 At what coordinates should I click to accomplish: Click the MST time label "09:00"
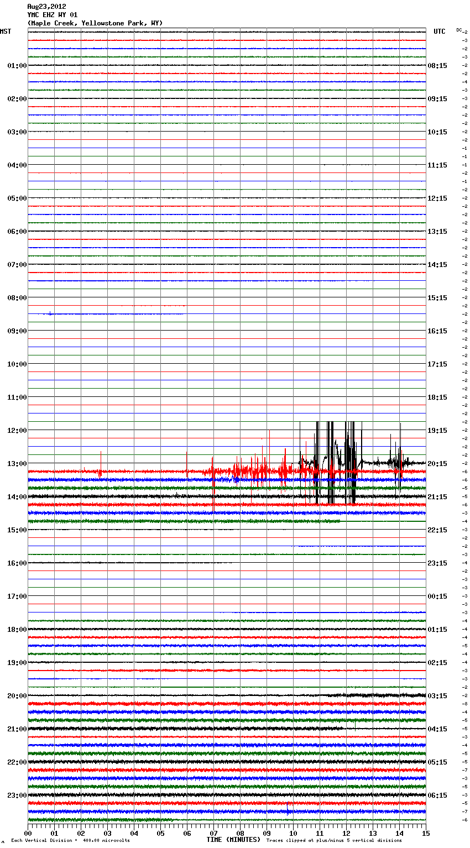[17, 331]
